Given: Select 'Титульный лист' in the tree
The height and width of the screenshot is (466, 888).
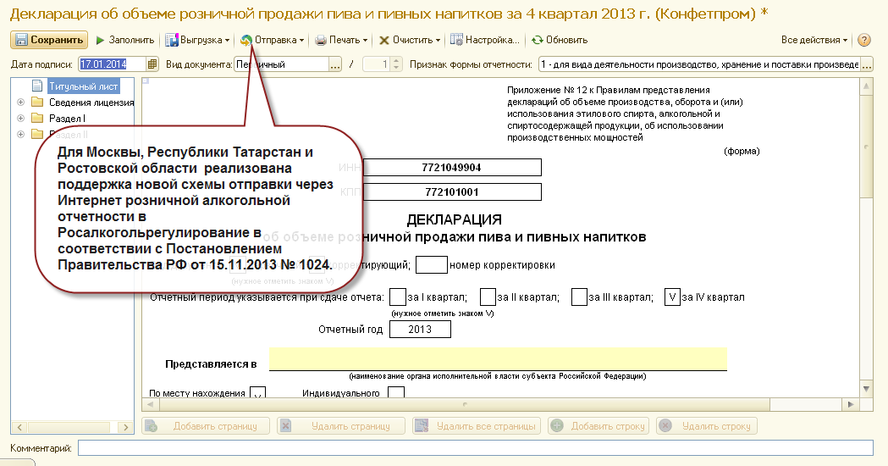Looking at the screenshot, I should pos(83,86).
